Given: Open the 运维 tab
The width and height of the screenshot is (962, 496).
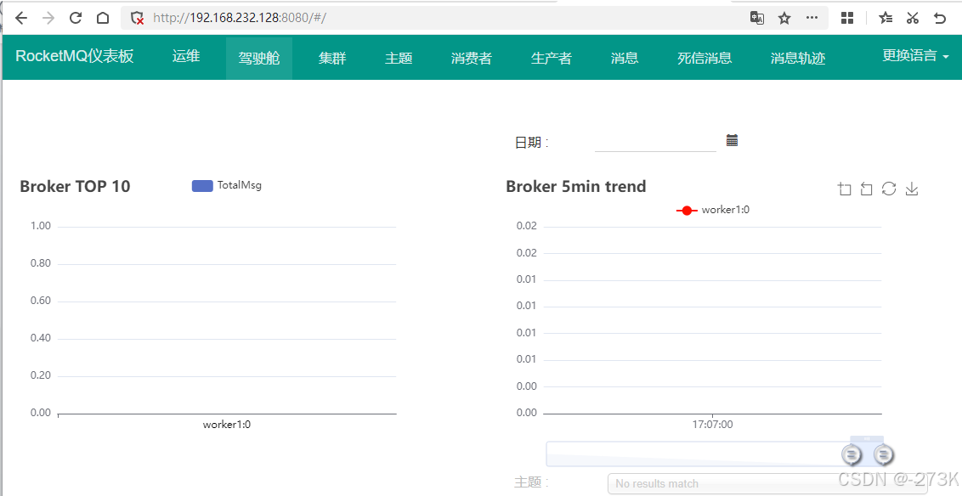Looking at the screenshot, I should tap(186, 56).
